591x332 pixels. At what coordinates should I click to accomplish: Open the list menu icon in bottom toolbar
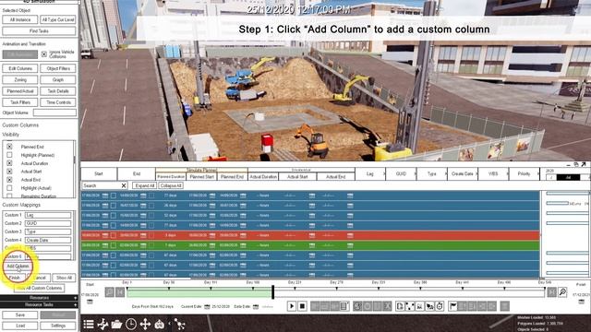click(89, 324)
